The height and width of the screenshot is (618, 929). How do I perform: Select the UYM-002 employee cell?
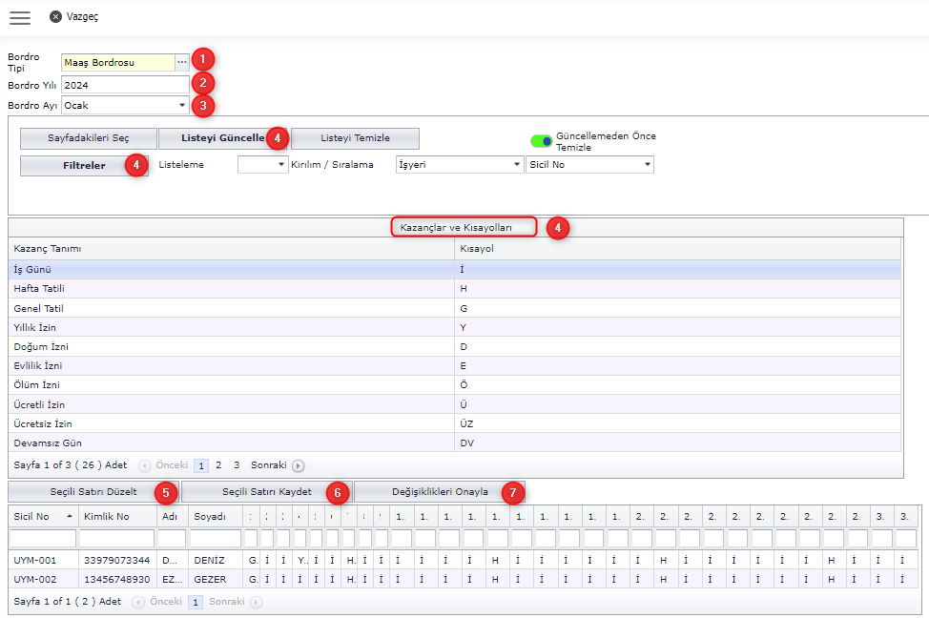click(43, 579)
